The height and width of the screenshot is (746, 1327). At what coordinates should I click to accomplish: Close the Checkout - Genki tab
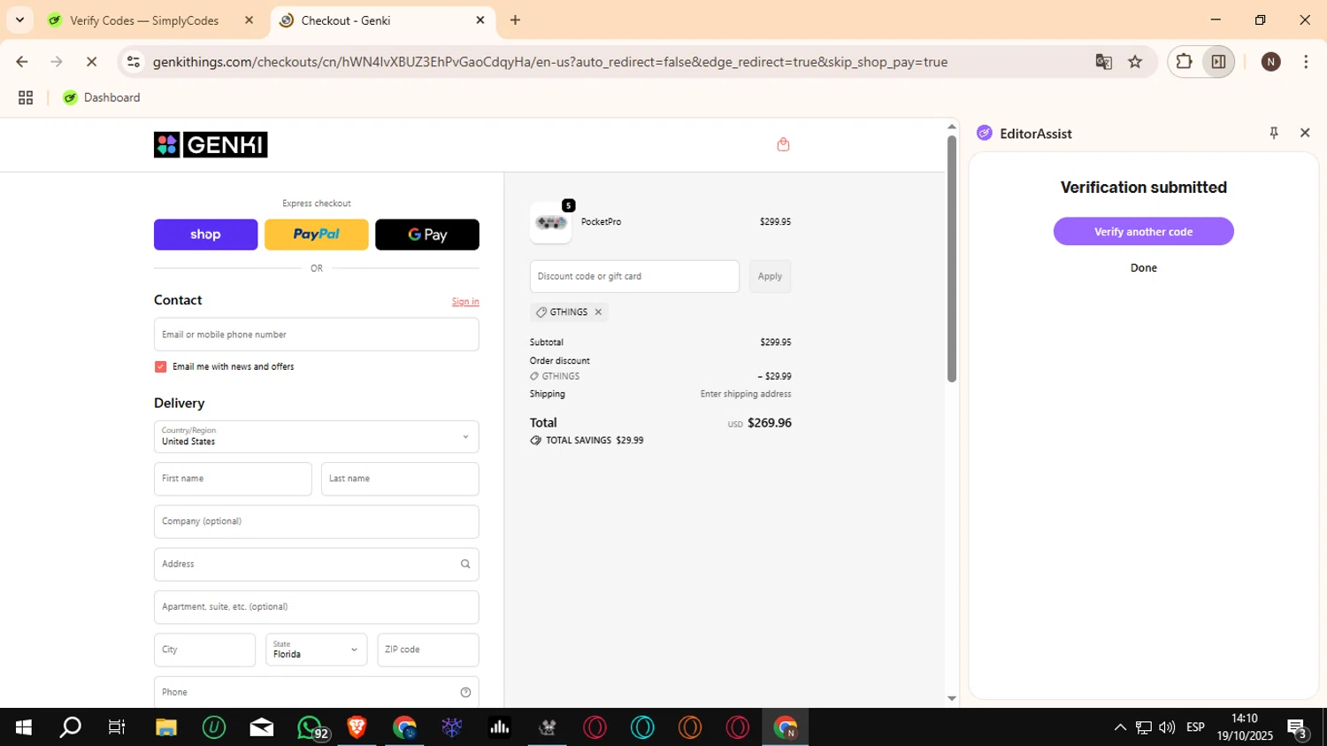(480, 20)
